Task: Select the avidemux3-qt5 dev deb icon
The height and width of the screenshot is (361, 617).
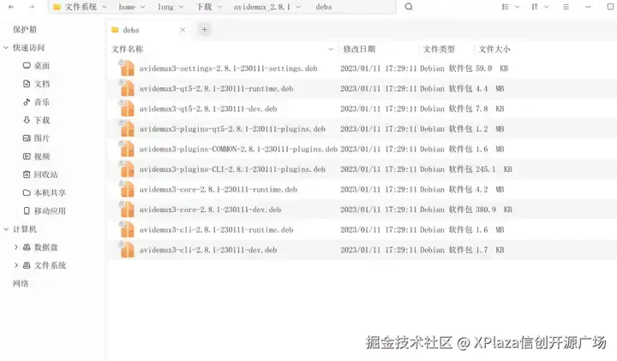Action: pyautogui.click(x=127, y=109)
